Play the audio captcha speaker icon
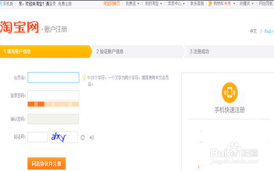This screenshot has height=171, width=274. pos(92,137)
